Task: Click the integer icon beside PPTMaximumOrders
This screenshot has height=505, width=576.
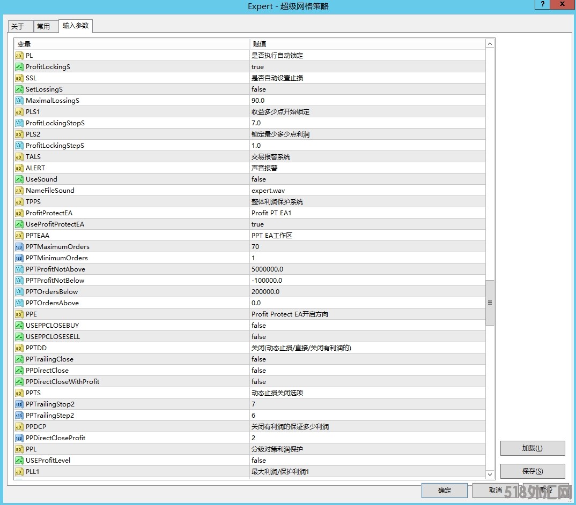Action: (19, 247)
